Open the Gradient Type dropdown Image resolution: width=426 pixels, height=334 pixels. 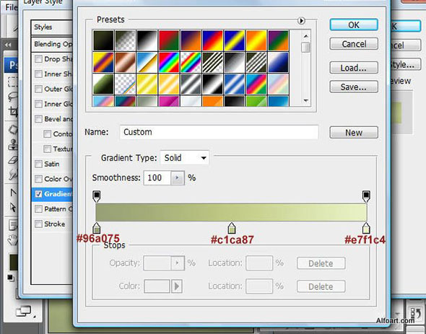[185, 158]
